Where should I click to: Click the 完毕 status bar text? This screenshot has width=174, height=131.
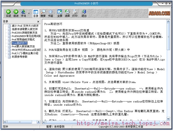tap(5, 127)
